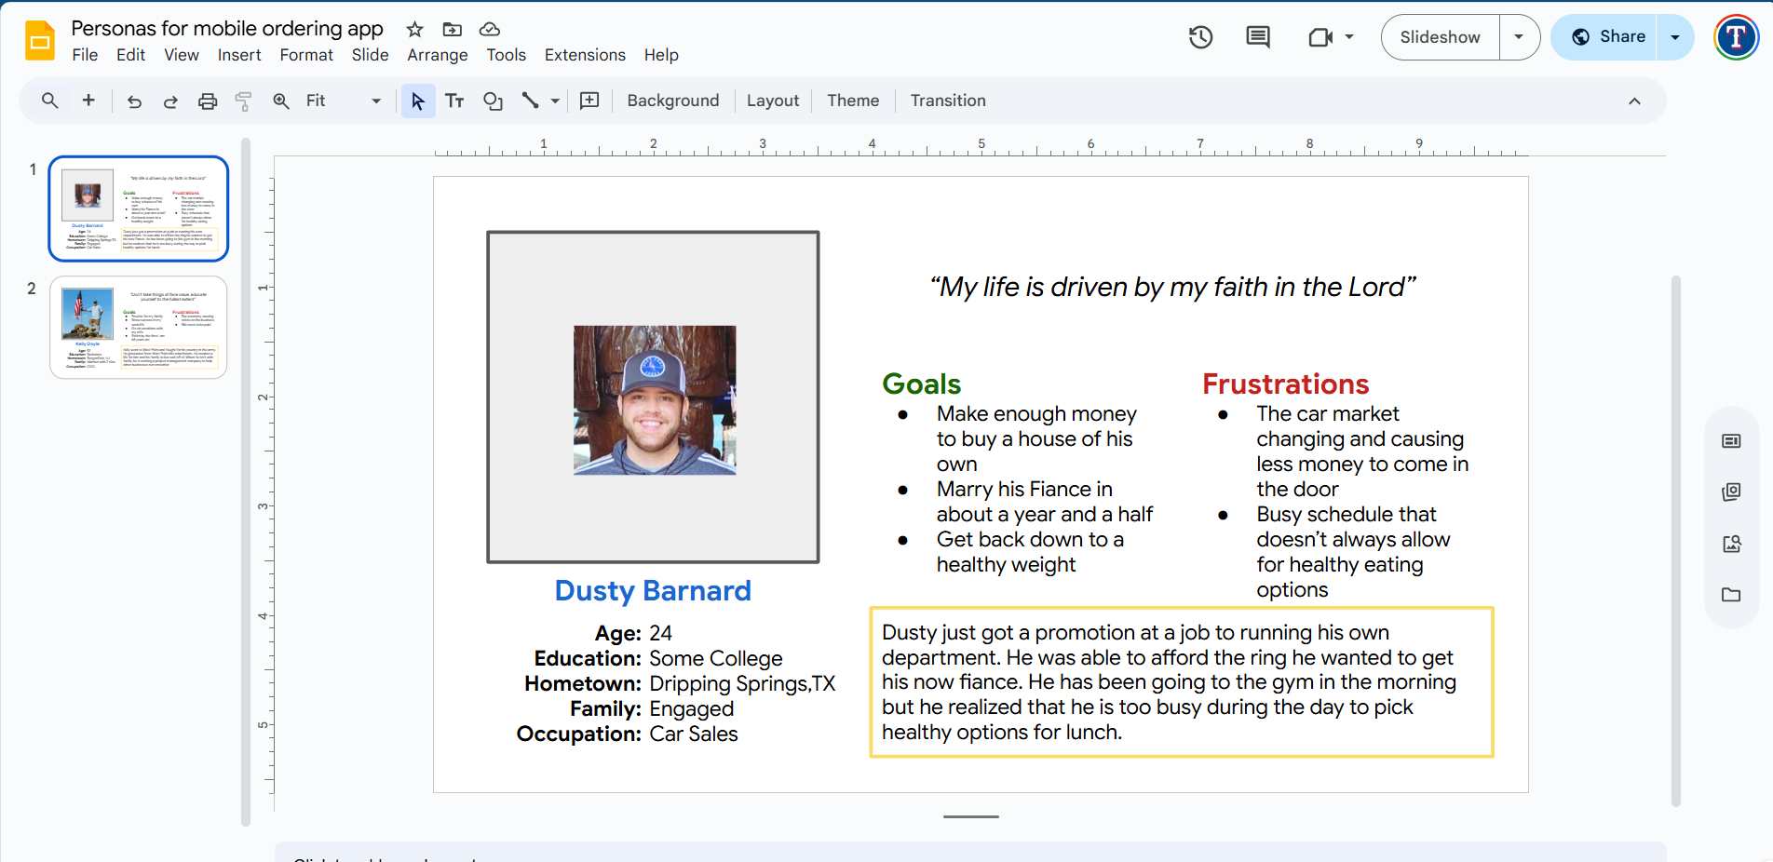Select the Kelly Doyle slide thumbnail
The width and height of the screenshot is (1773, 862).
[138, 326]
